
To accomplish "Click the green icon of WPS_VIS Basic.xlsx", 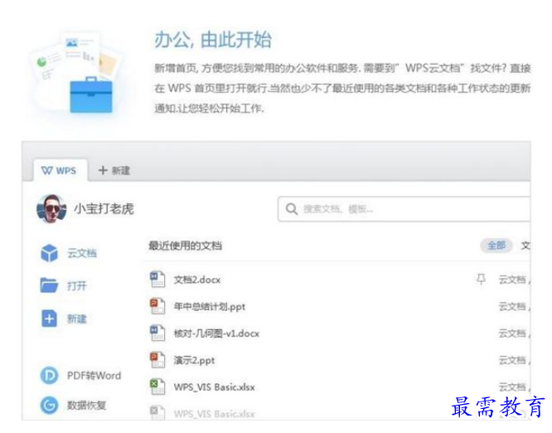I will pyautogui.click(x=157, y=387).
